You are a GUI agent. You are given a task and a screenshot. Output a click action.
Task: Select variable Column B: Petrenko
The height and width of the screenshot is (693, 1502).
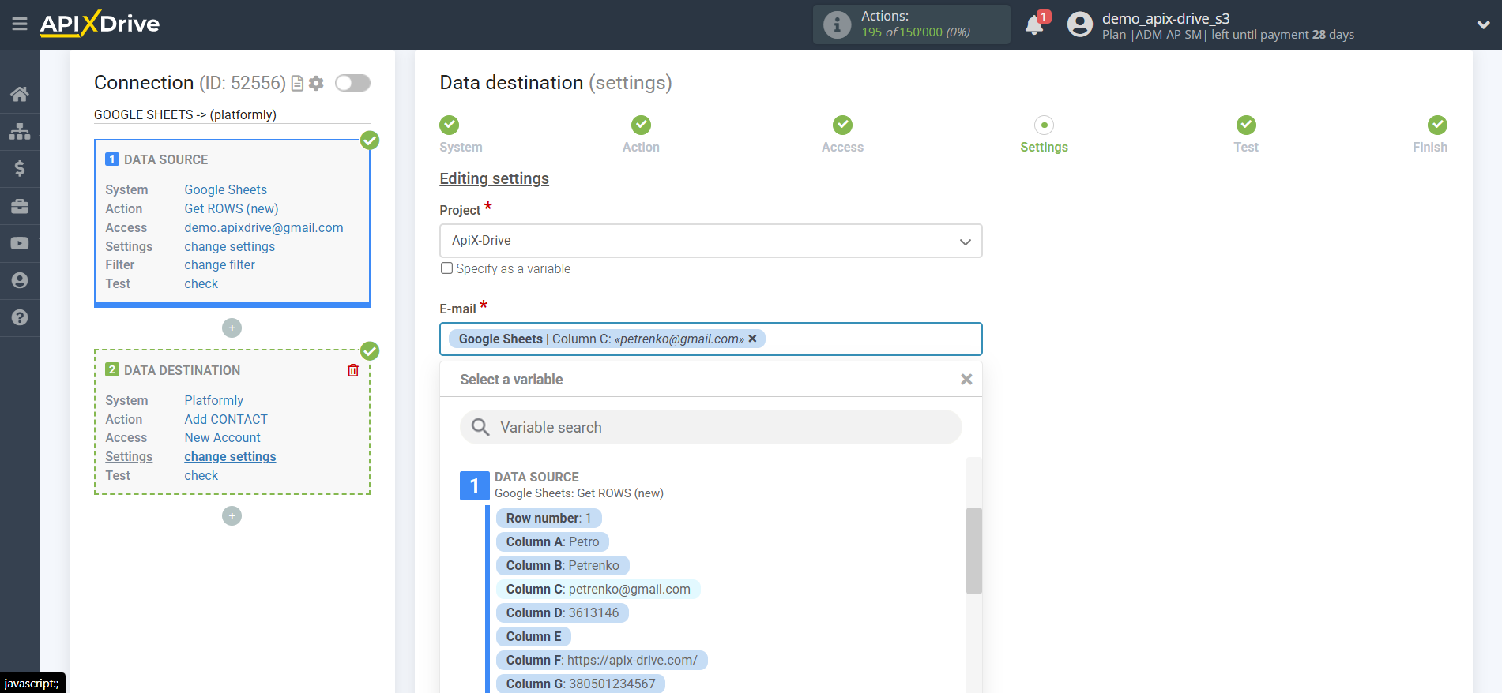coord(563,565)
